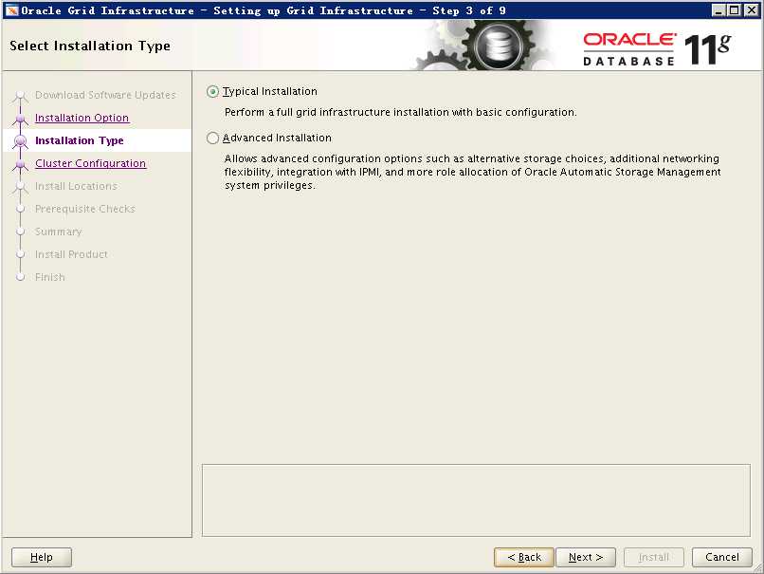Click the Prerequisite Checks step label
Screen dimensions: 764x574
click(x=84, y=209)
